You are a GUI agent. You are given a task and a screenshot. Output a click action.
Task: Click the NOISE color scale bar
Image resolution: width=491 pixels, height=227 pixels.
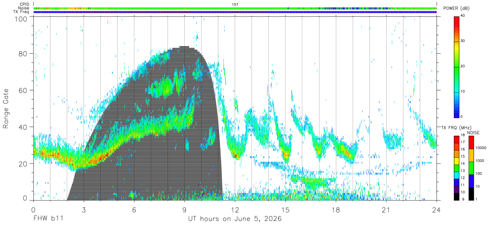tap(471, 168)
